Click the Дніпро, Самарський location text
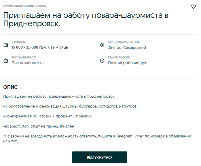 pos(127,48)
